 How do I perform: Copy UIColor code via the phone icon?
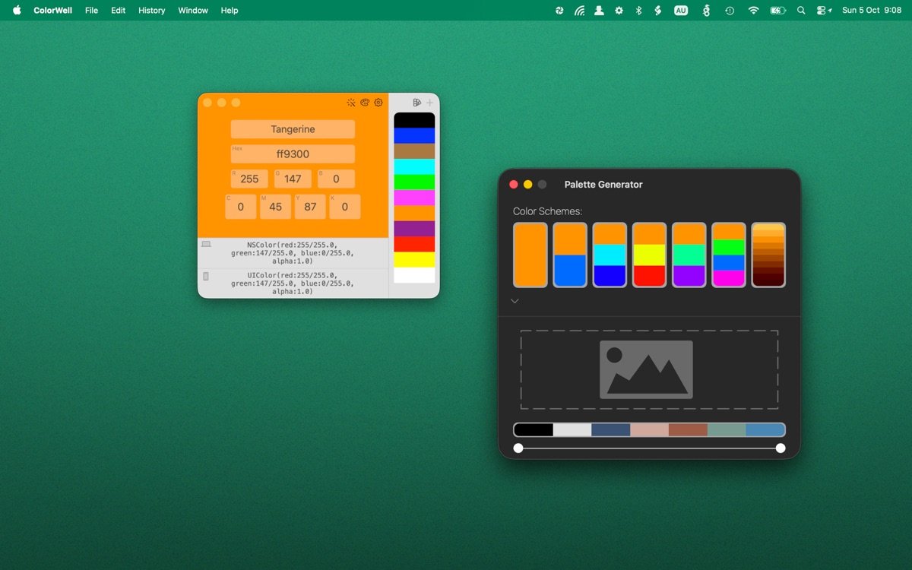(x=206, y=276)
